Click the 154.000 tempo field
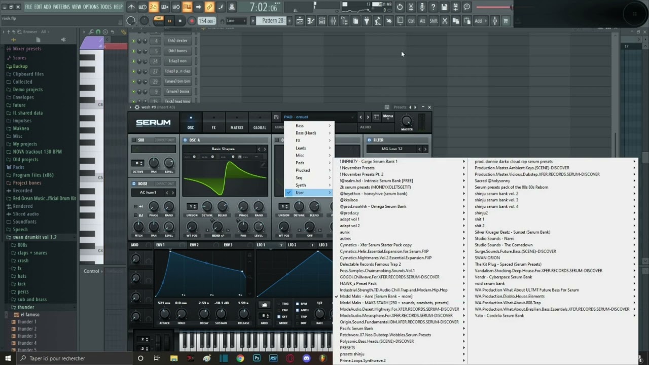 pyautogui.click(x=206, y=21)
